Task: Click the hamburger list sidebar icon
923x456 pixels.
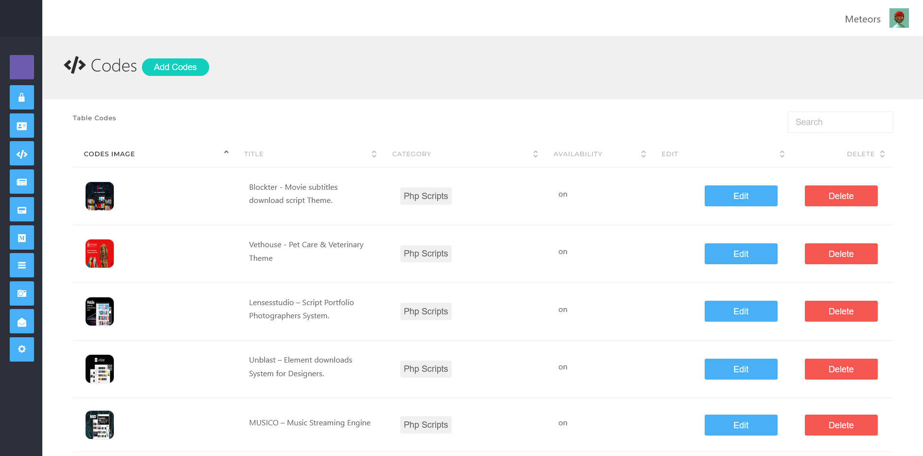Action: tap(22, 265)
